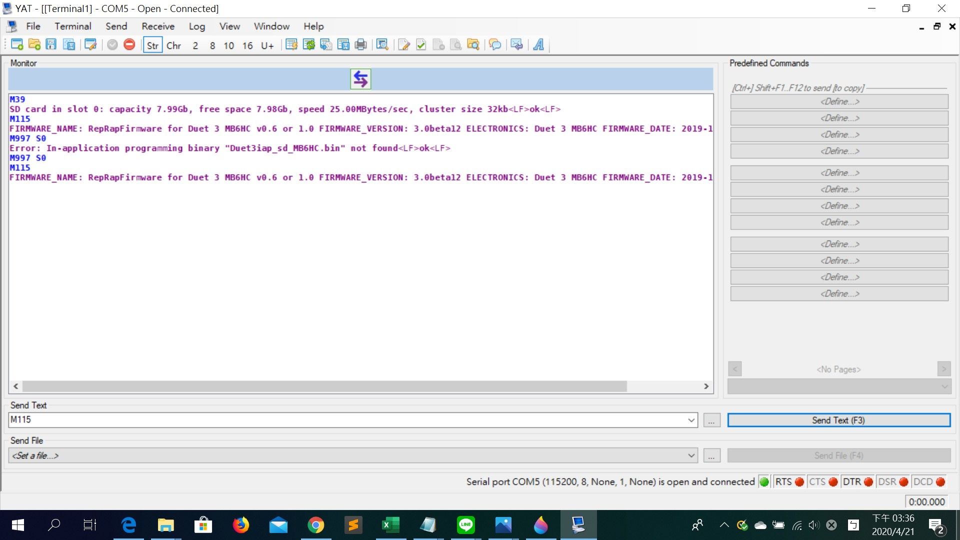Screen dimensions: 960x540
Task: Open auto response speech bubble icon
Action: click(x=495, y=44)
